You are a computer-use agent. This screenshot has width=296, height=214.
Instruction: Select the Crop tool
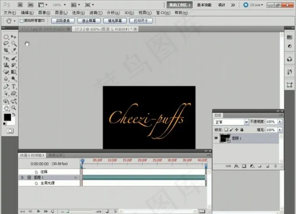(6, 50)
